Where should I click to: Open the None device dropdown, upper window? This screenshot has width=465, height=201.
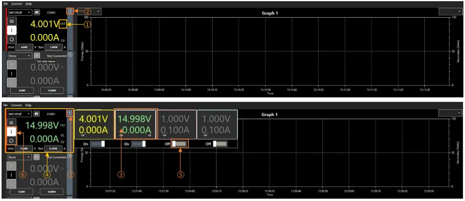[x=20, y=56]
